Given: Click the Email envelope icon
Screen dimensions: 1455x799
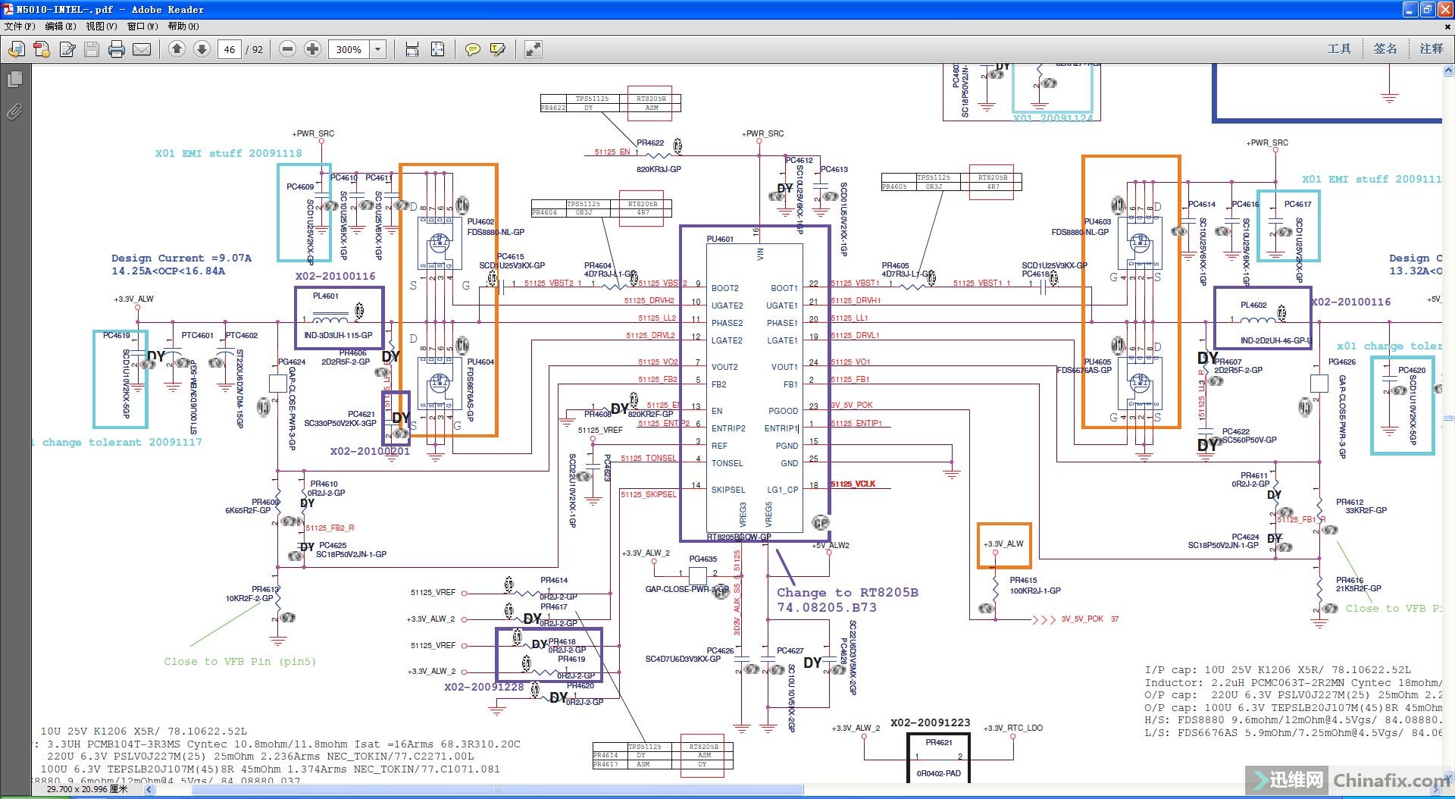Looking at the screenshot, I should (142, 49).
